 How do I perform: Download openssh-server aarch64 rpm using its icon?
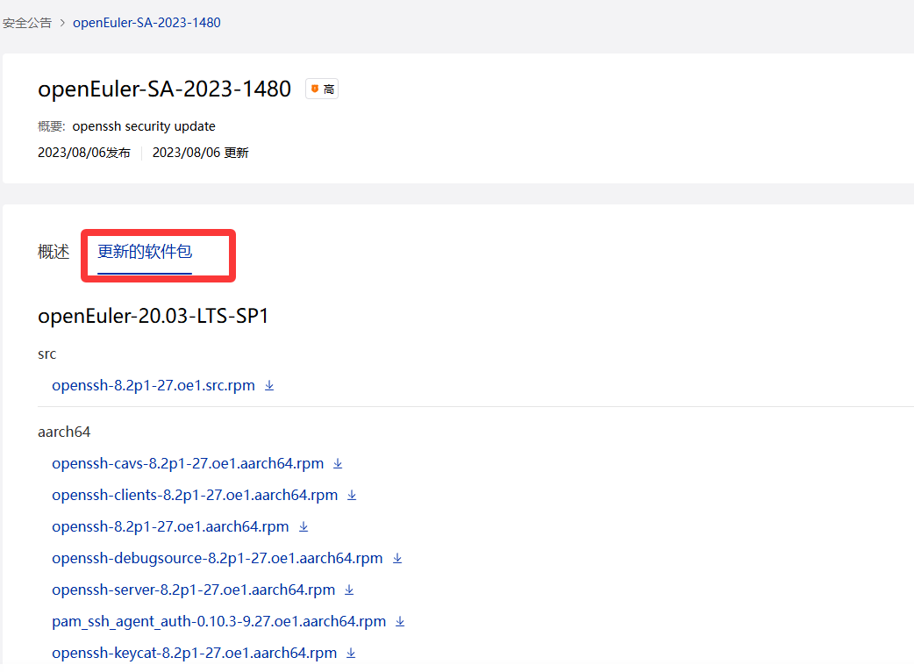coord(349,590)
